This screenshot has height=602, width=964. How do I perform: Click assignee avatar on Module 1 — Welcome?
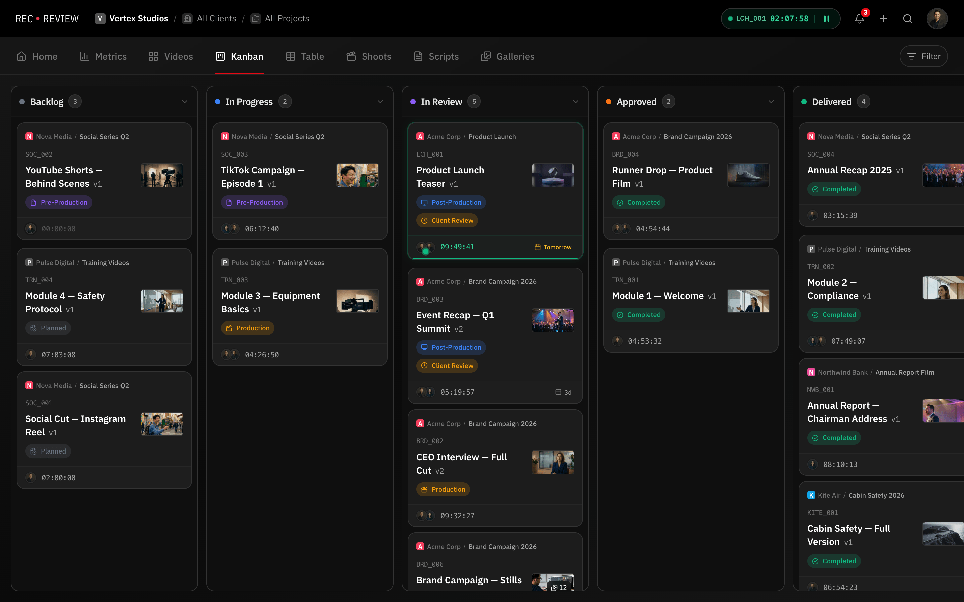(617, 341)
